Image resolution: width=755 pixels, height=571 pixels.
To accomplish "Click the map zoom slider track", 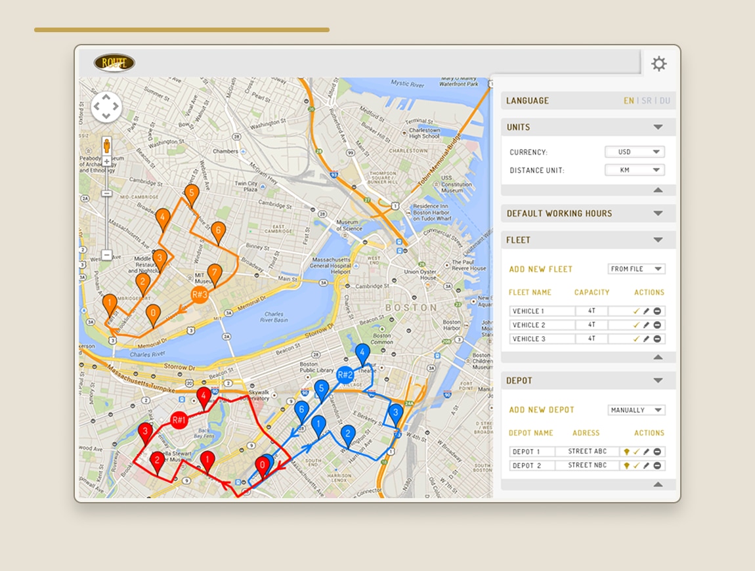I will point(107,208).
